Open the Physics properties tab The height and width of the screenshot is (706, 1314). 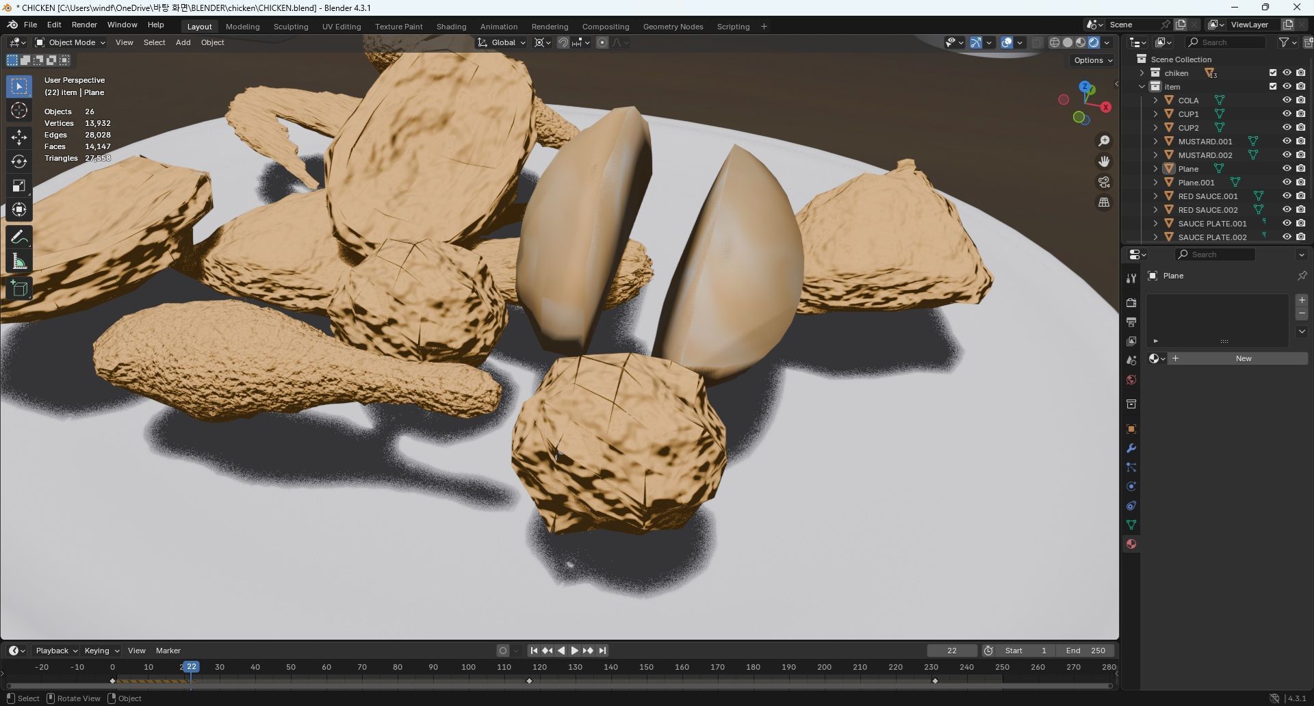tap(1131, 486)
